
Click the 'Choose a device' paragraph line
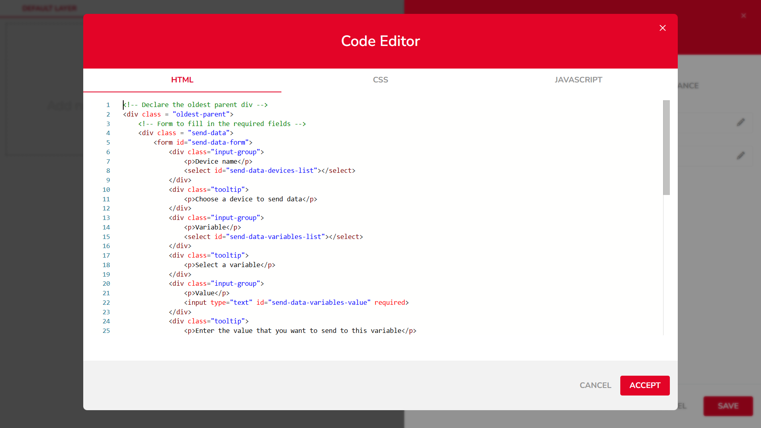(250, 199)
